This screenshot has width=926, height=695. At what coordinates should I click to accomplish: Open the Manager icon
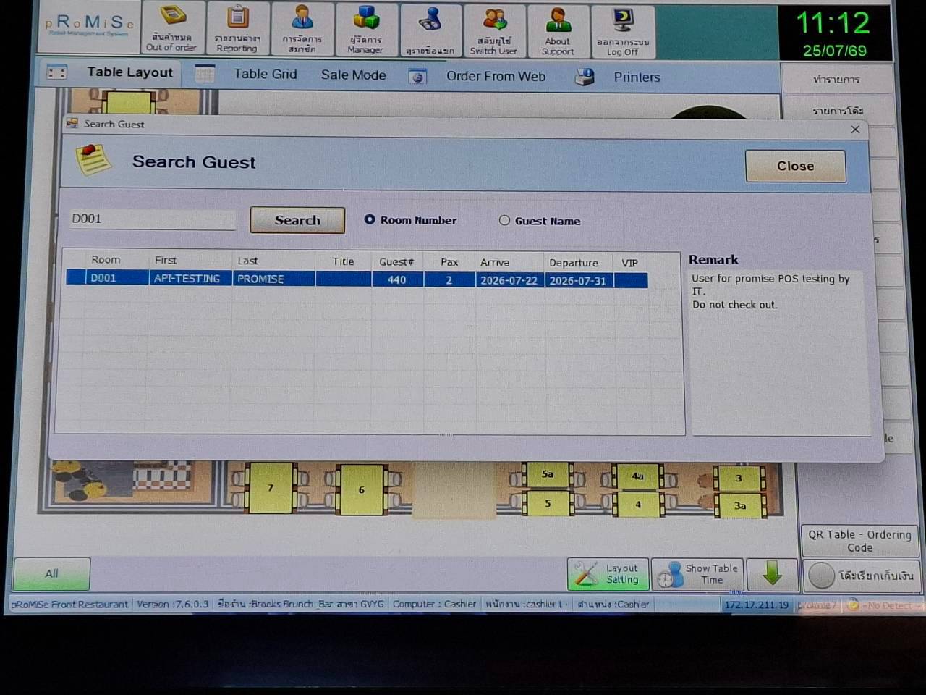366,29
